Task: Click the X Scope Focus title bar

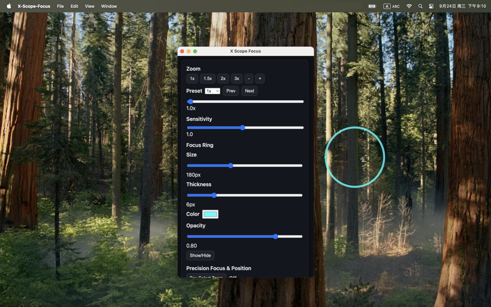Action: [245, 51]
